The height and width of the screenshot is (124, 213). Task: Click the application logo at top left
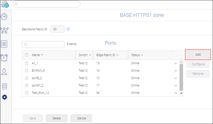[x=5, y=4]
